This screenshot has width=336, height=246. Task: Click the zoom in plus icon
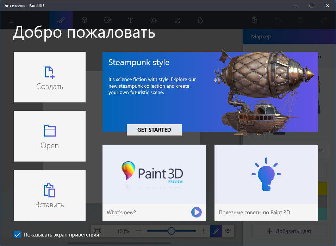(x=204, y=231)
